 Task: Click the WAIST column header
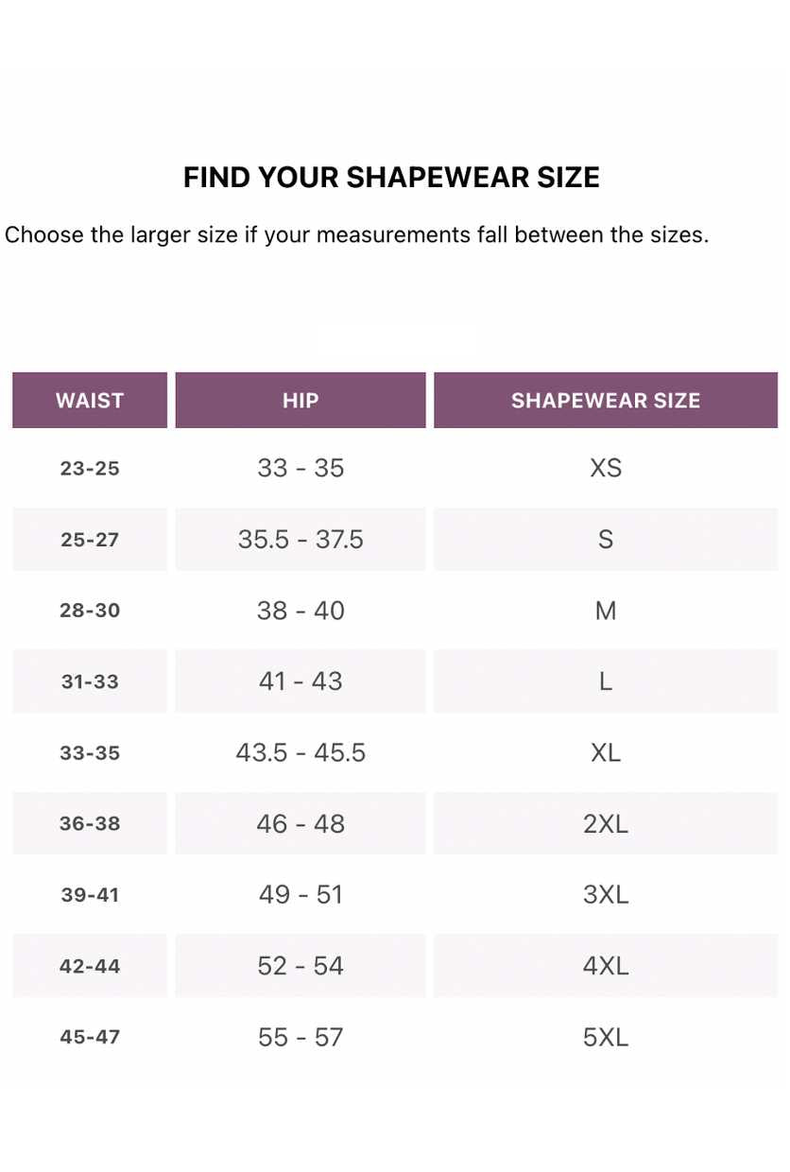[x=90, y=400]
